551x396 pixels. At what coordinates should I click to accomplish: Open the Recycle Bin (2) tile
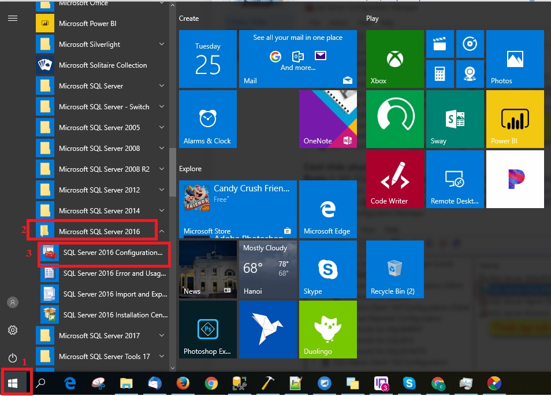tap(394, 269)
